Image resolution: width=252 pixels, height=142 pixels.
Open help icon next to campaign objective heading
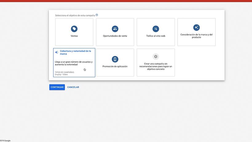click(x=97, y=15)
